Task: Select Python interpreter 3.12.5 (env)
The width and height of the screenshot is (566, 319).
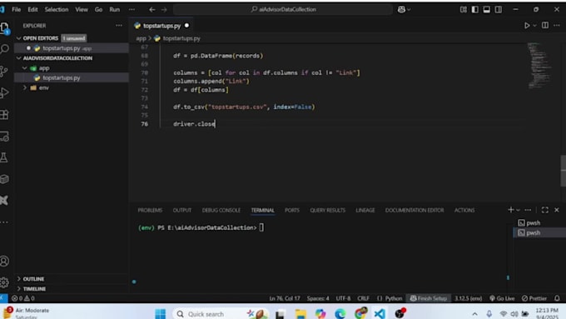Action: (468, 298)
